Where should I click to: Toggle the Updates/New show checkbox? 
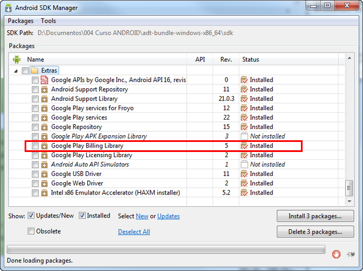pos(31,216)
